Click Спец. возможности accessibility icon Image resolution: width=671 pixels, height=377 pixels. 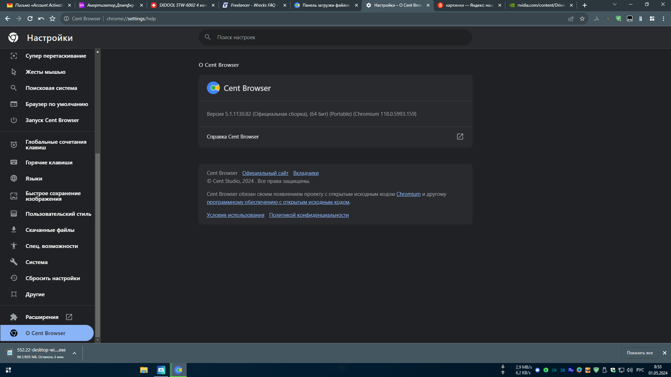point(14,246)
